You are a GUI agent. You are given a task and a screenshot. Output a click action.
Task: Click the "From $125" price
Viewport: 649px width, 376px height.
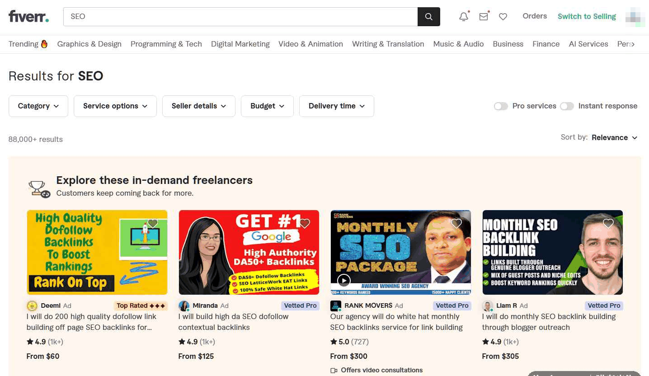coord(196,356)
